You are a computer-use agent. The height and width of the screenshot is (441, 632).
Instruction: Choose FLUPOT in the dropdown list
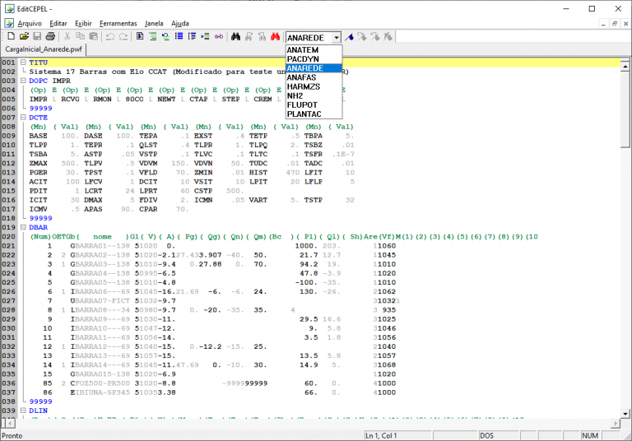[x=302, y=104]
